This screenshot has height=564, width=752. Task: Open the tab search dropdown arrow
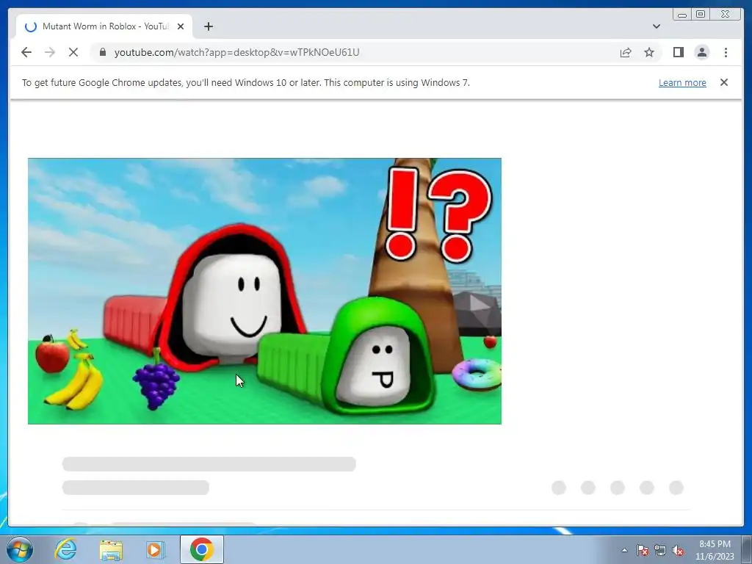point(656,26)
